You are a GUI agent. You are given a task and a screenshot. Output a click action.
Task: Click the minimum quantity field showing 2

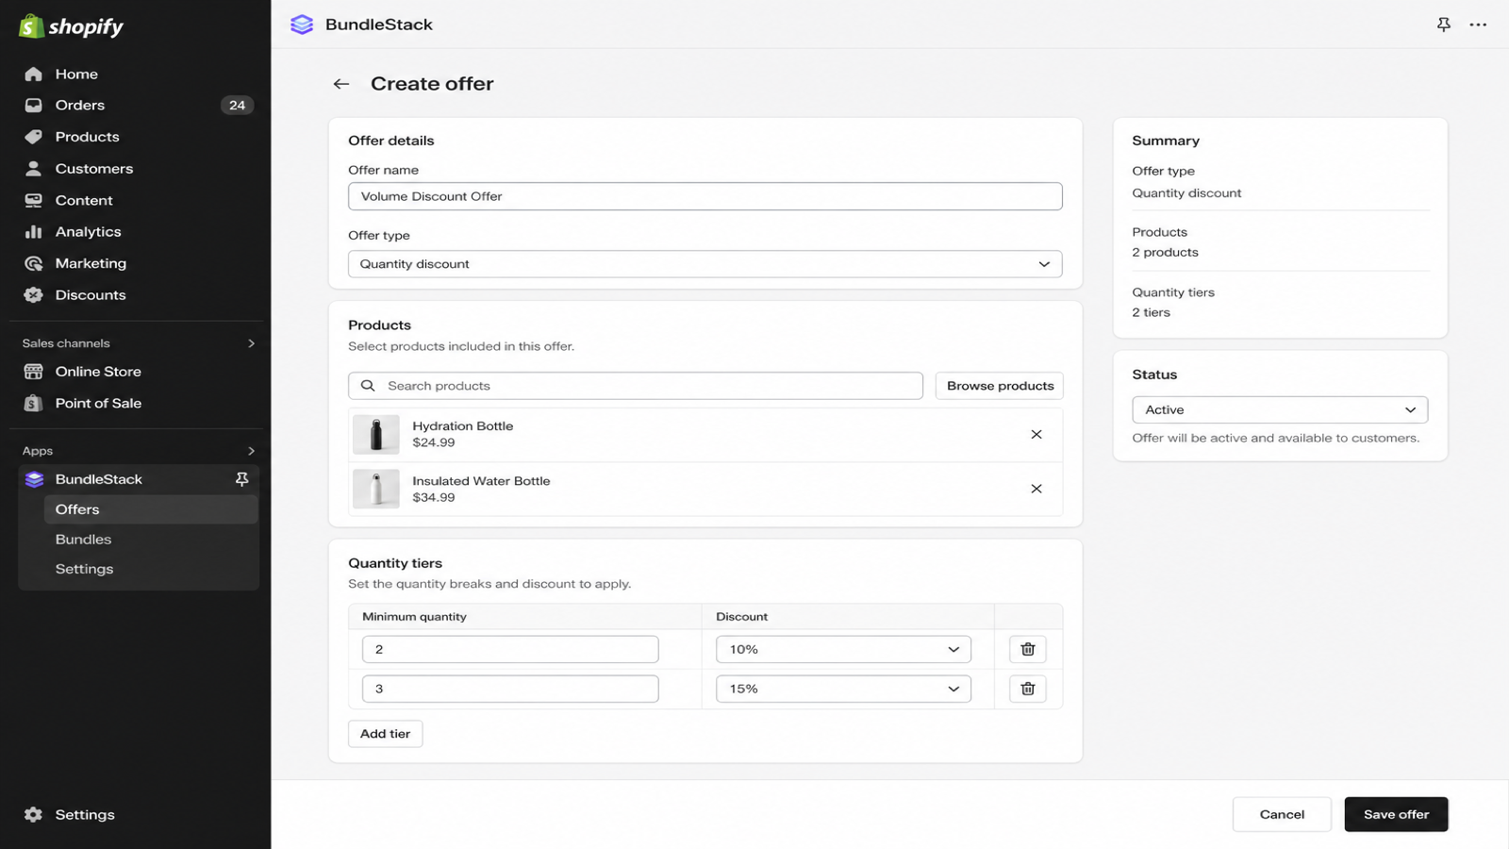[x=510, y=649]
